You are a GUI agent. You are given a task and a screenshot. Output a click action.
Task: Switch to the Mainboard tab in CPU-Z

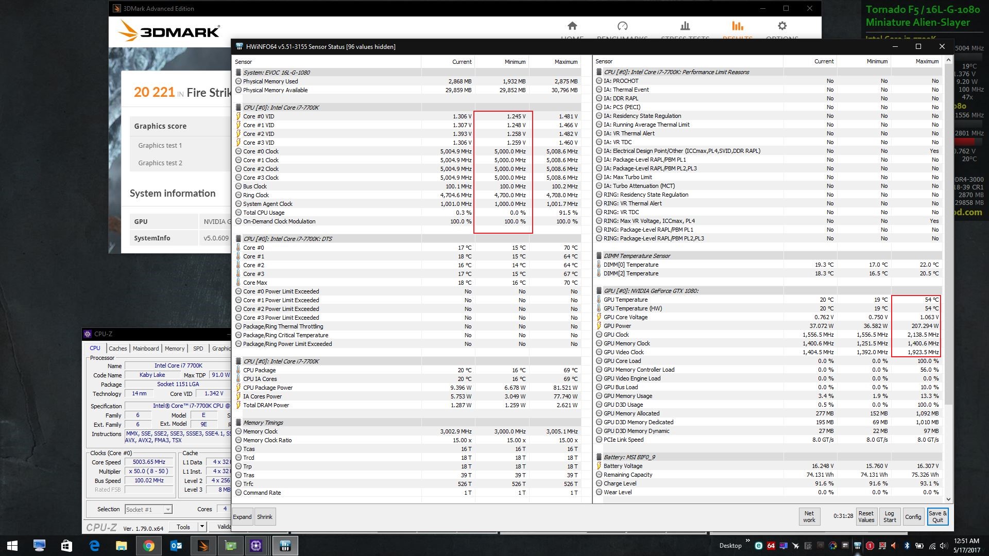pos(146,349)
